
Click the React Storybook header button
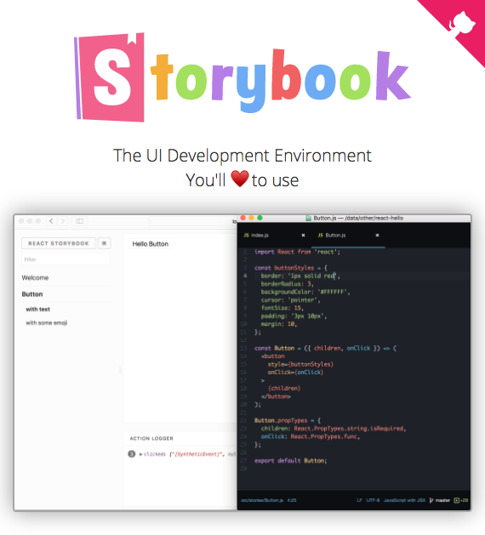point(59,243)
